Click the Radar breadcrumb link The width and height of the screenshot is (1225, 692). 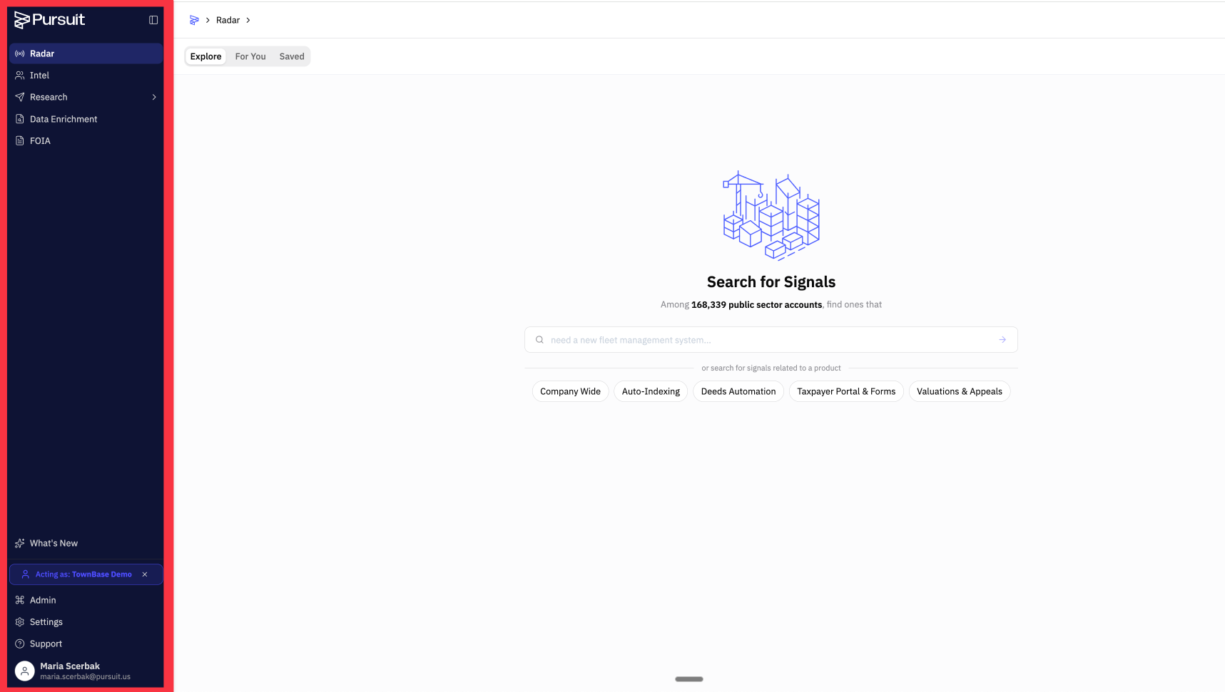point(228,20)
